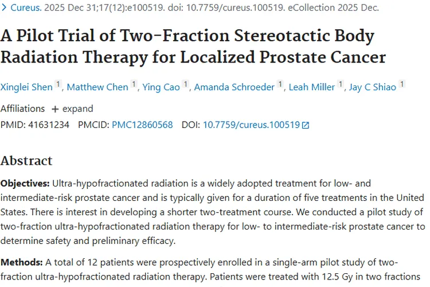Open author Amanda Schroeder's link
430x287 pixels.
(234, 87)
